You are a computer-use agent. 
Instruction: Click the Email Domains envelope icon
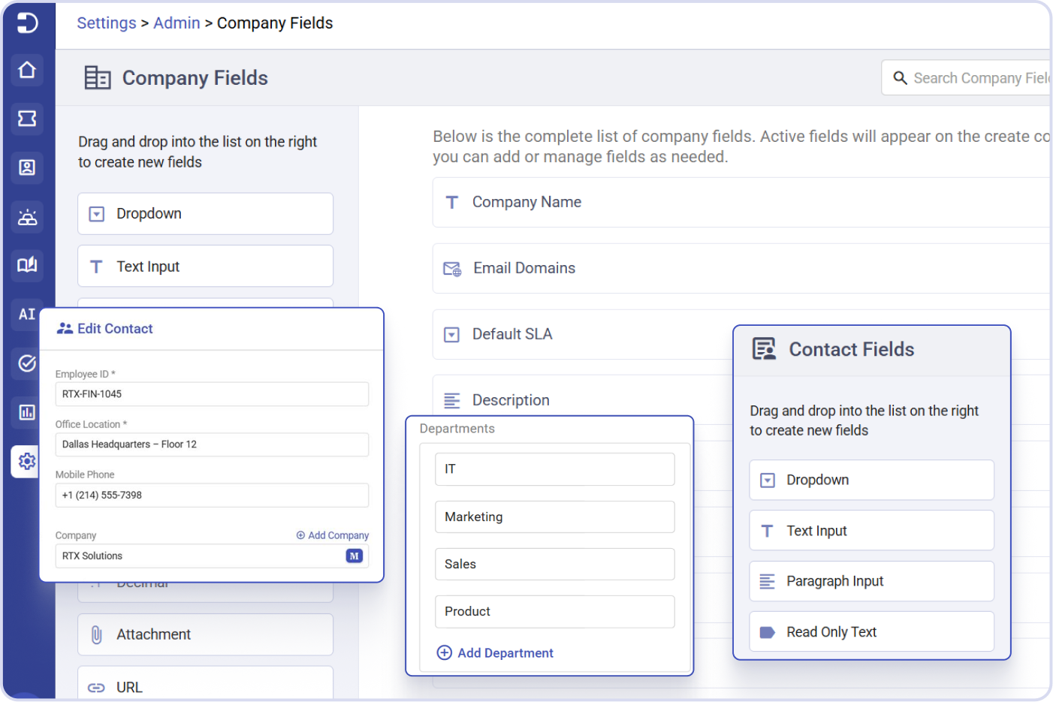point(452,269)
